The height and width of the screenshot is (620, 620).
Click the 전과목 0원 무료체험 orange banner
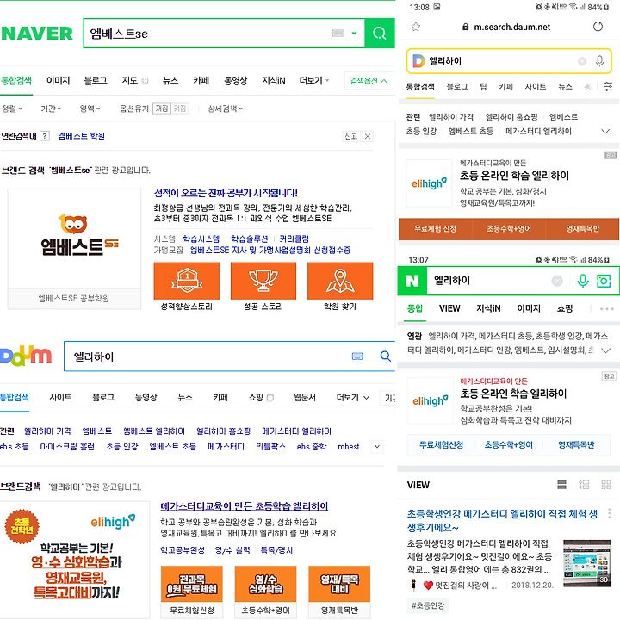coord(192,585)
